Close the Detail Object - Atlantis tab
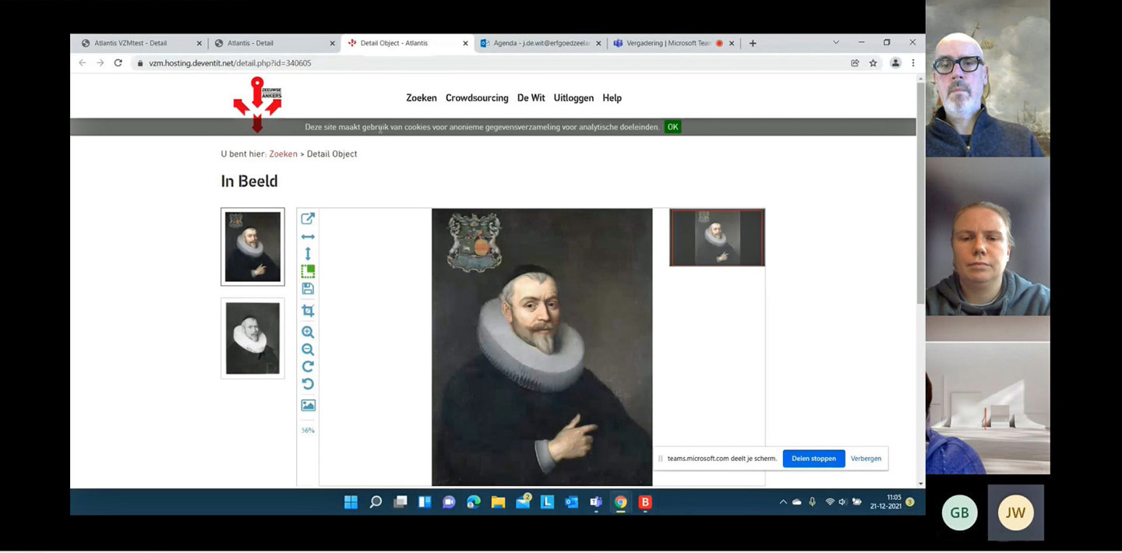 (x=465, y=44)
